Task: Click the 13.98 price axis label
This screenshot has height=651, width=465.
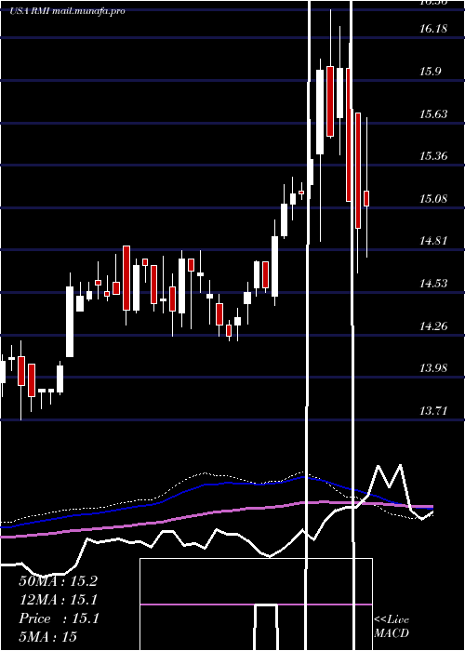Action: (x=433, y=368)
